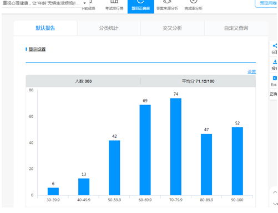
Task: Click the 70-79.9 bar labeled 74
Action: 176,147
